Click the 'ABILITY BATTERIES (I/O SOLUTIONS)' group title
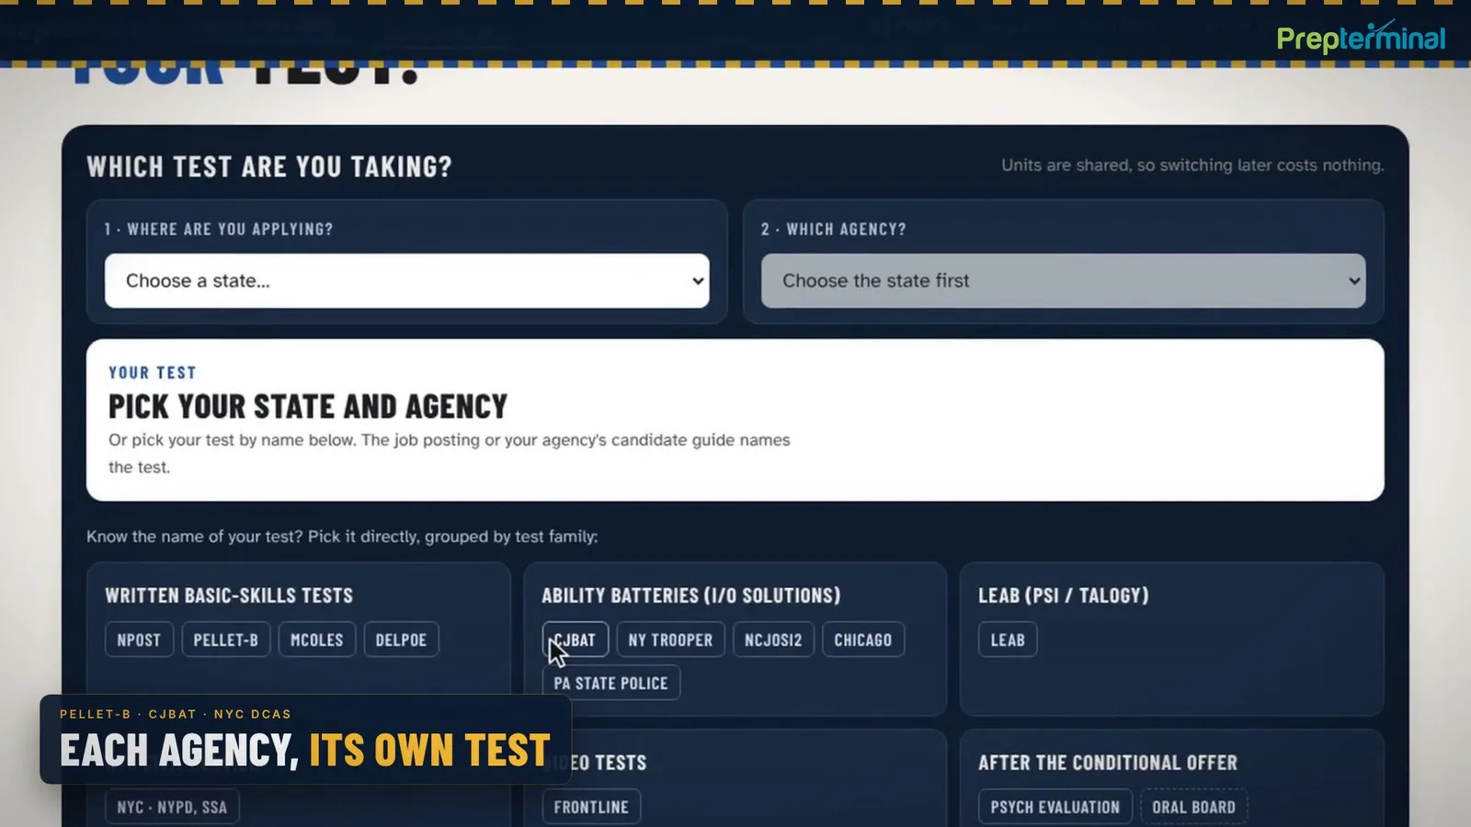The height and width of the screenshot is (827, 1471). click(691, 595)
